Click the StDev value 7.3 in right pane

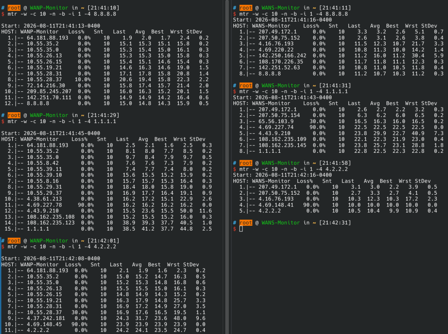pos(438,133)
